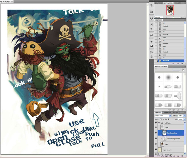187x158 pixels.
Task: Hide the Lines layer
Action: pos(156,127)
